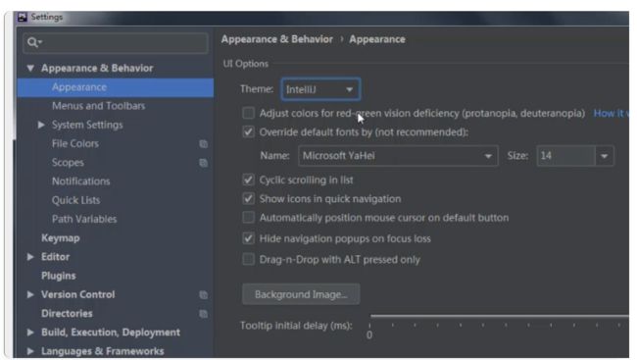637x360 pixels.
Task: Toggle Show icons in quick navigation
Action: click(248, 199)
